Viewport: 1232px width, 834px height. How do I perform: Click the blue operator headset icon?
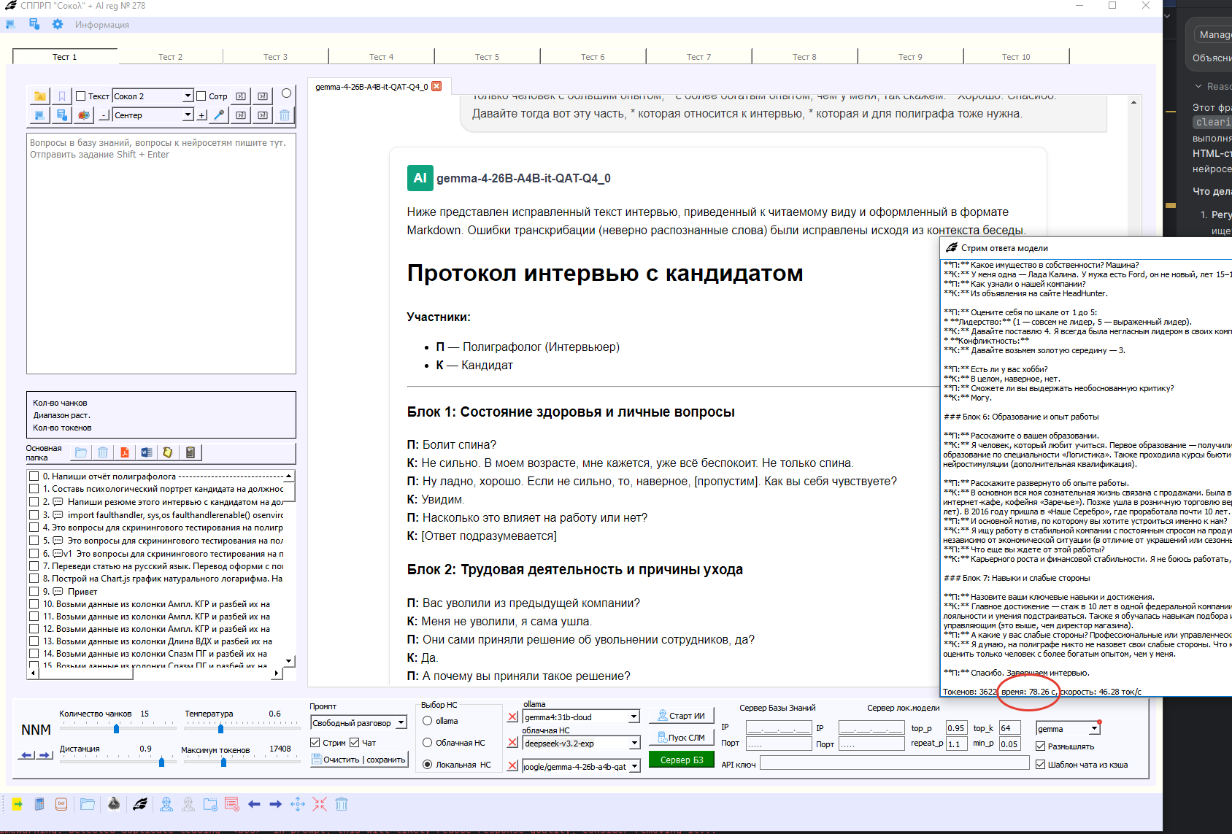pos(166,804)
